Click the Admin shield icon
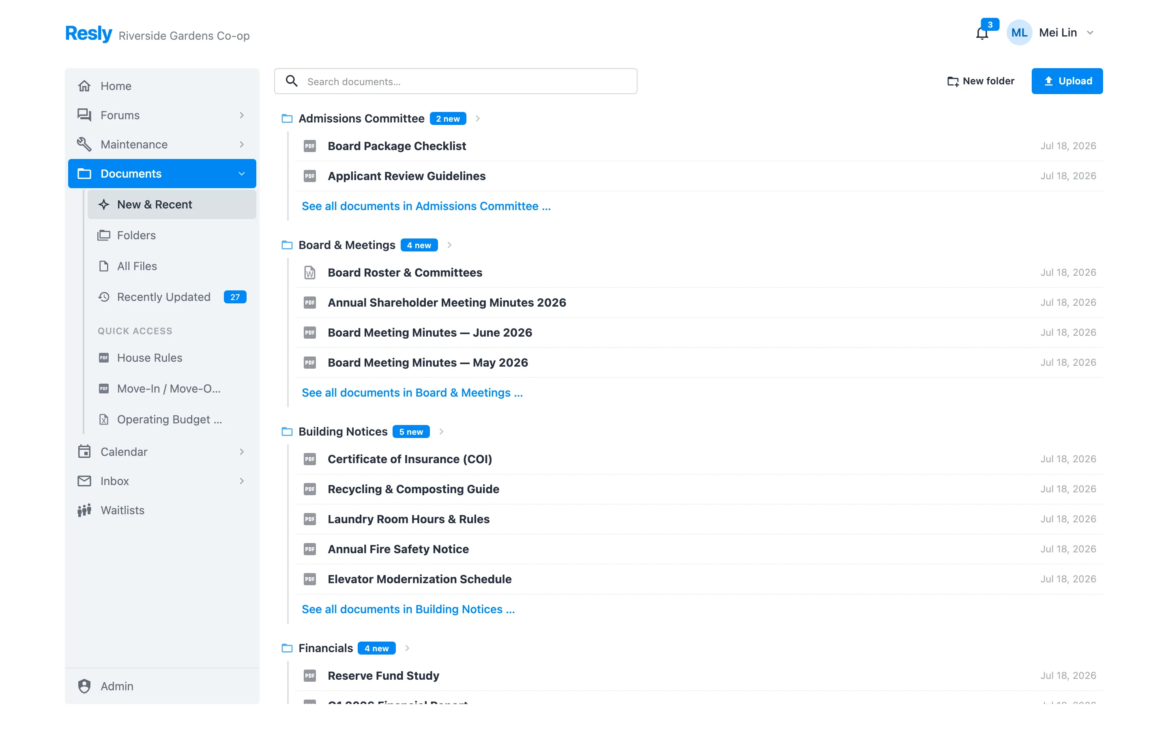The width and height of the screenshot is (1168, 730). pos(84,686)
